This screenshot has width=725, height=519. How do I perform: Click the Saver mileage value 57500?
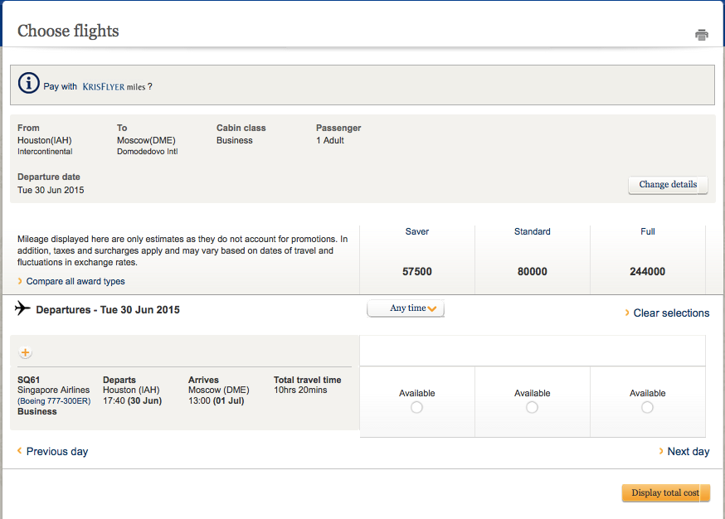(416, 271)
